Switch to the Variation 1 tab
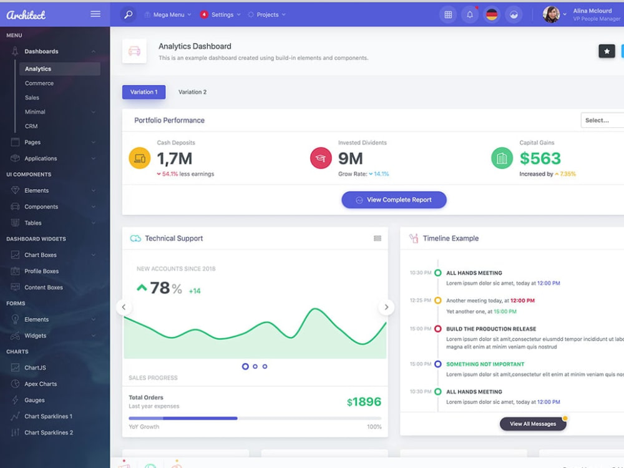 coord(144,92)
